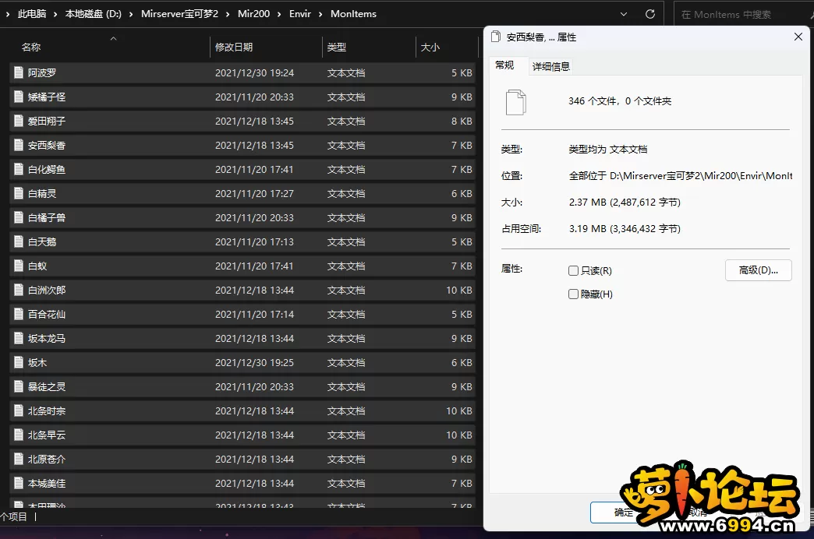This screenshot has width=814, height=539.
Task: Click the file icon next to 暴徒之灵
Action: point(19,386)
